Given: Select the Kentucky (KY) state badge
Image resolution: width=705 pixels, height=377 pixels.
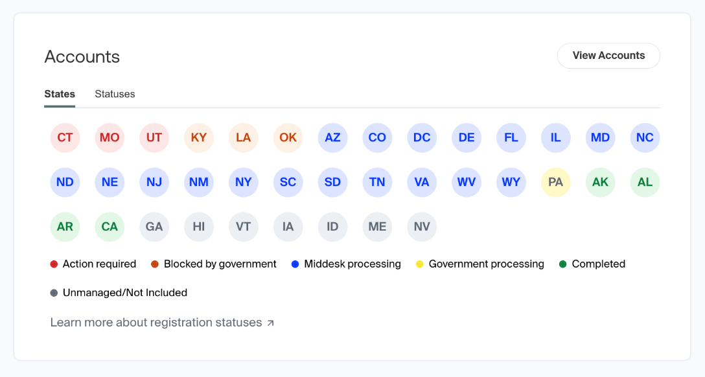Looking at the screenshot, I should 199,138.
